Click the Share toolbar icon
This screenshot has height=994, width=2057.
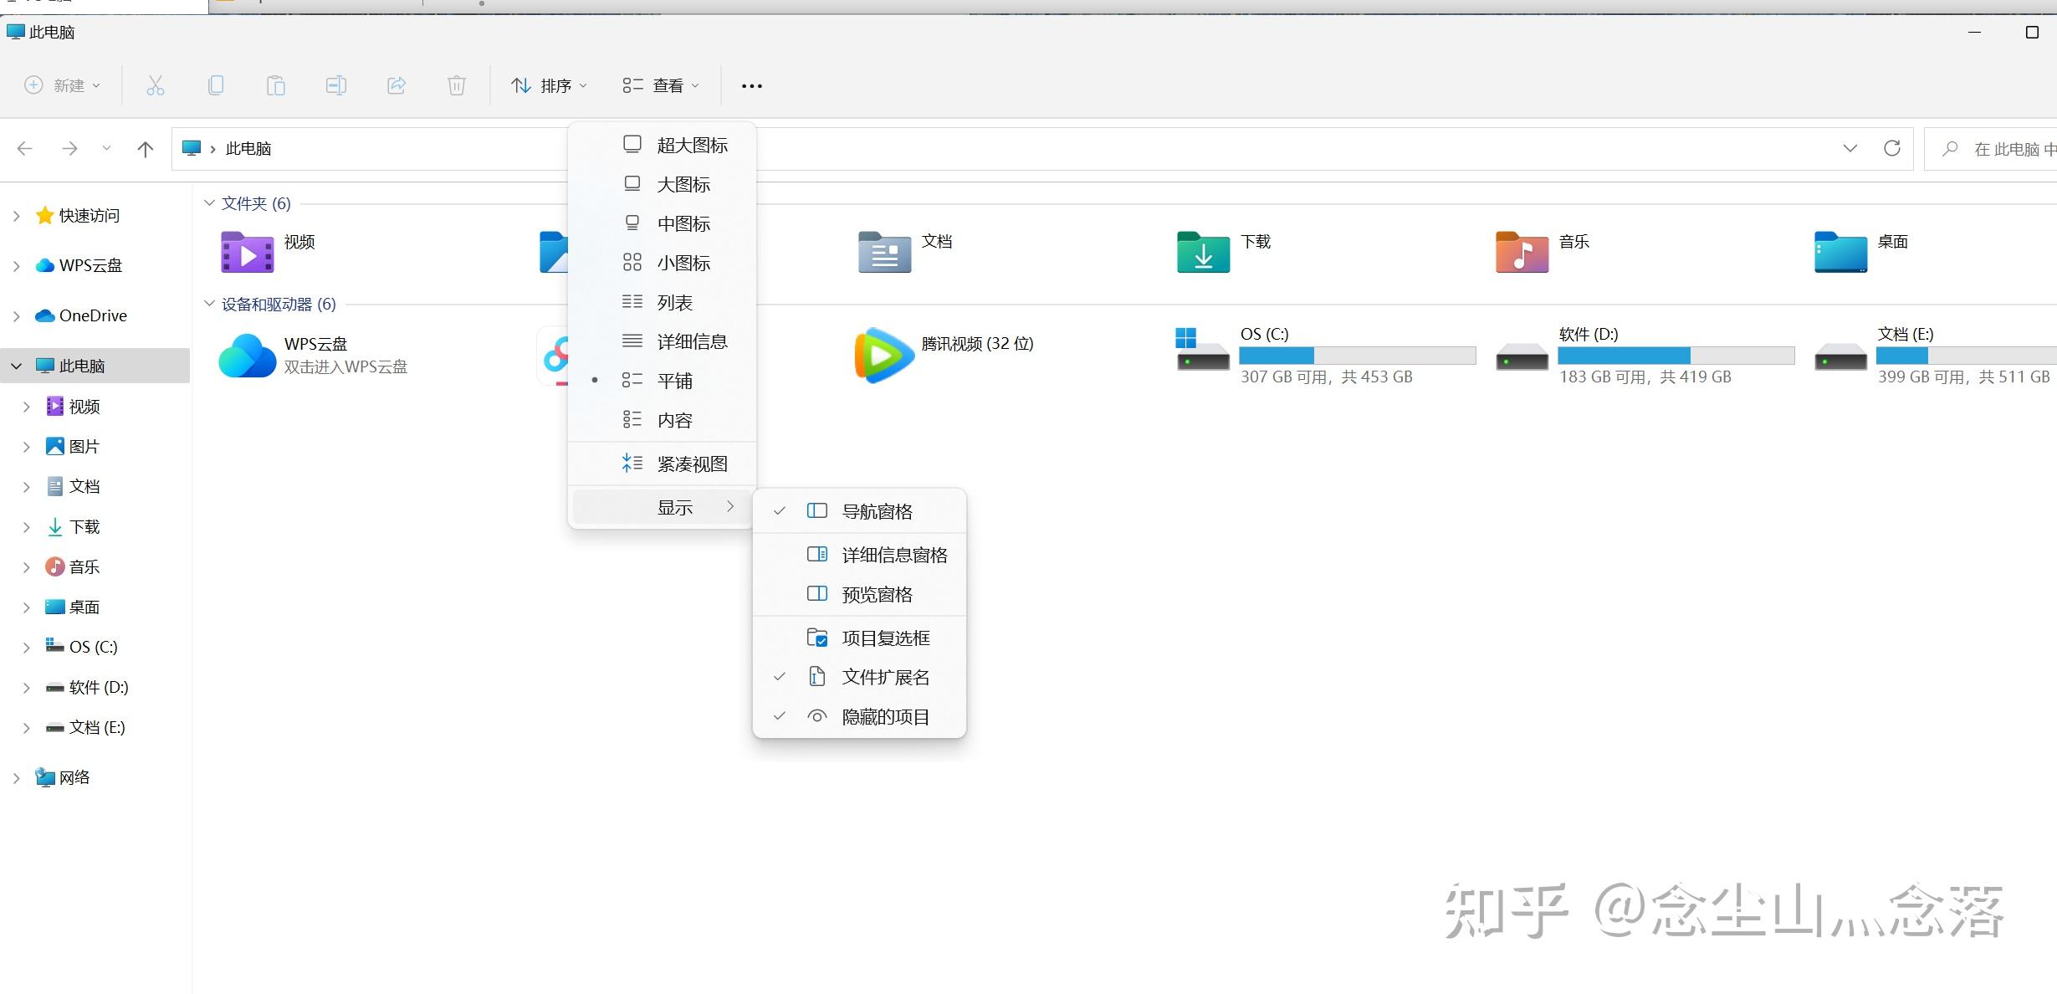[x=397, y=85]
